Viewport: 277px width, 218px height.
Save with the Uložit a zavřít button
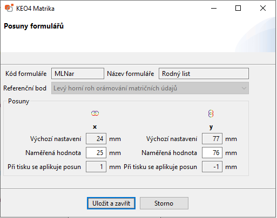click(111, 203)
